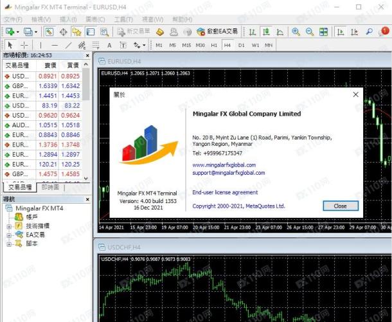Click the zoom in magnifier icon
Image resolution: width=392 pixels, height=322 pixels.
pyautogui.click(x=296, y=31)
